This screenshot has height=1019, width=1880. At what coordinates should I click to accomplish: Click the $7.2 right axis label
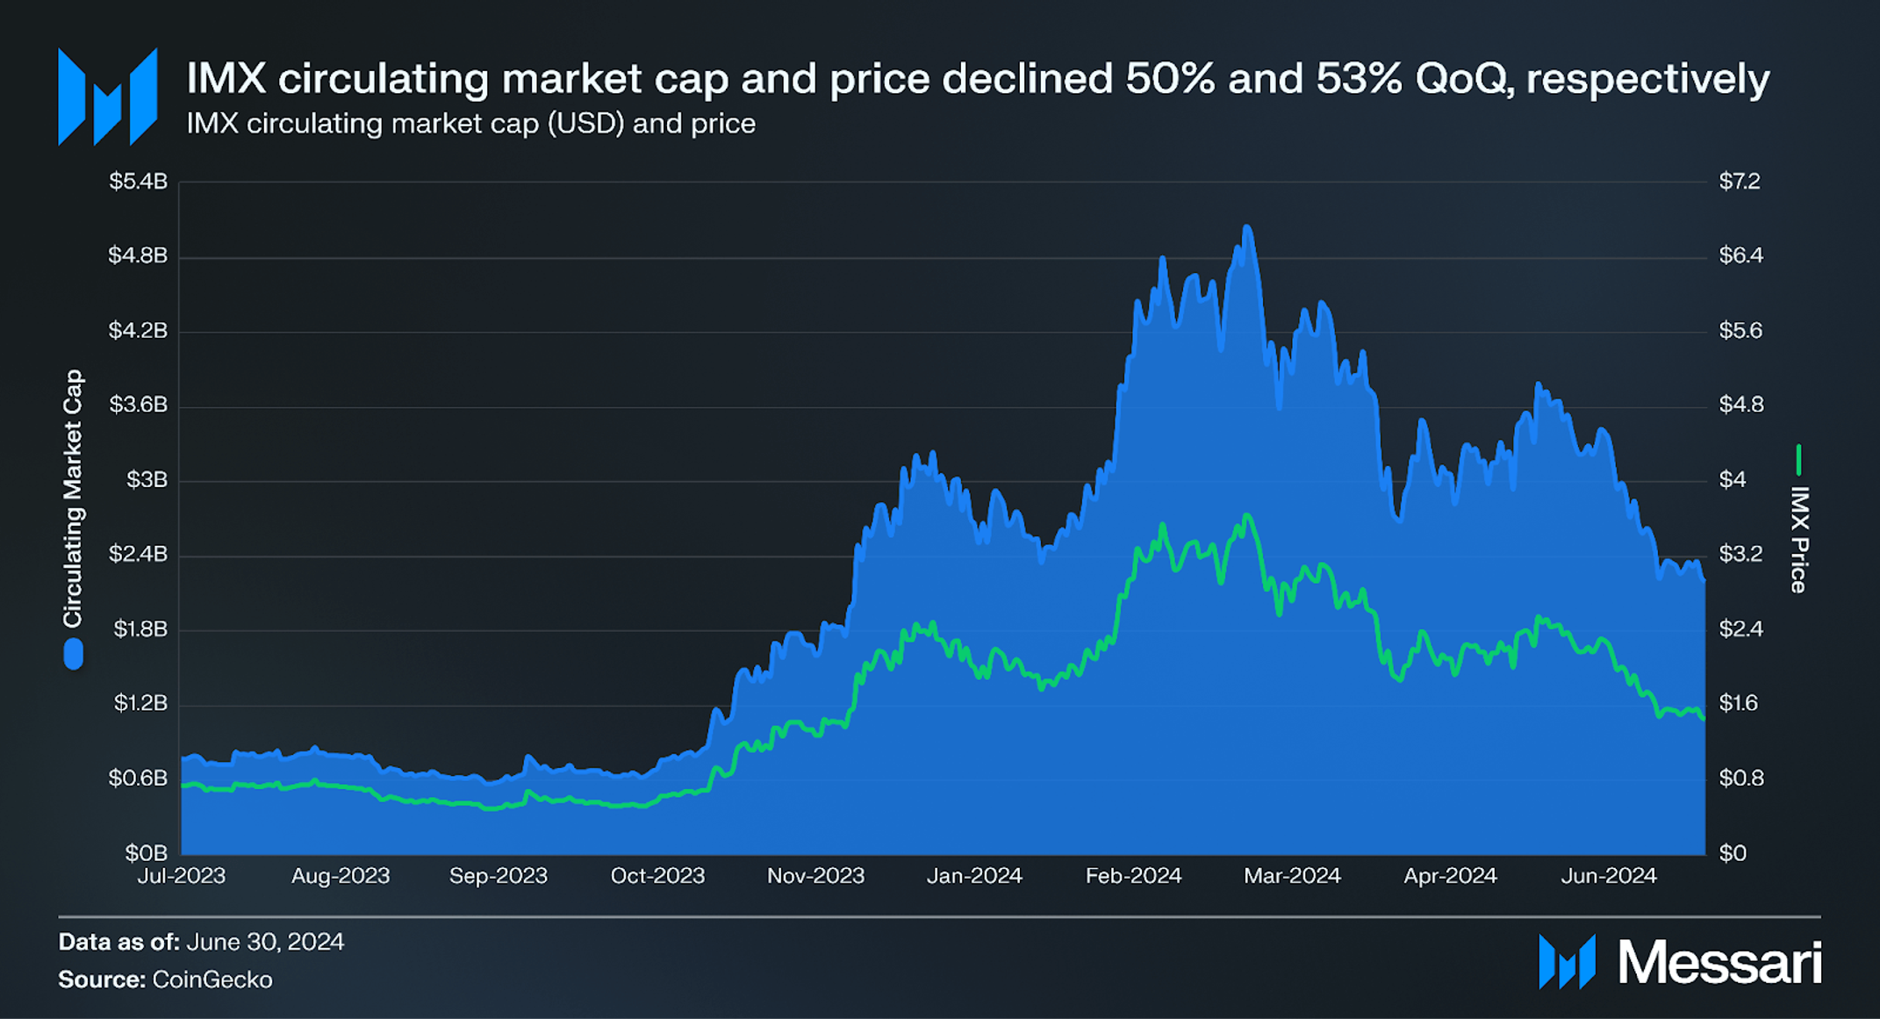[x=1740, y=182]
